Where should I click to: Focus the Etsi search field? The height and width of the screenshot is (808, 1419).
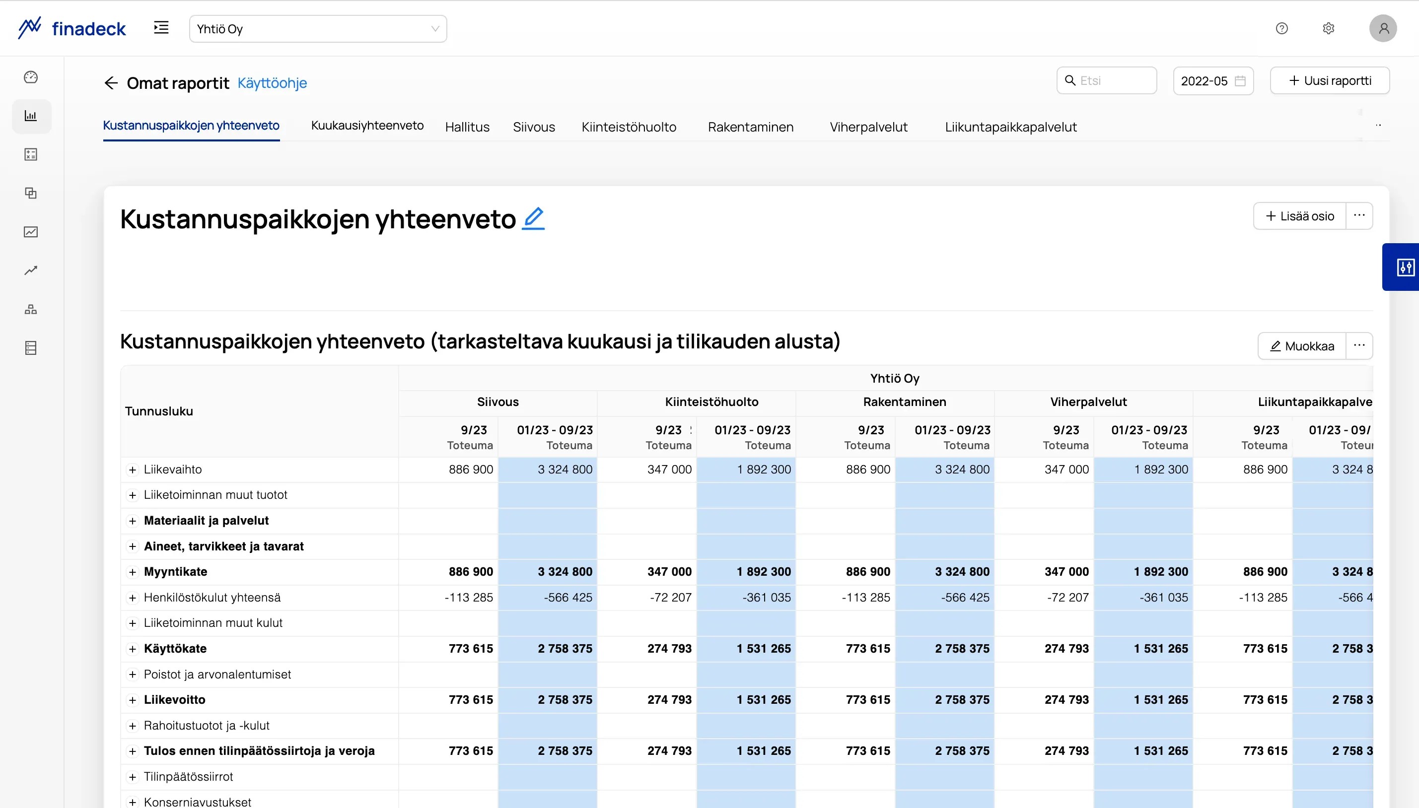pyautogui.click(x=1106, y=80)
